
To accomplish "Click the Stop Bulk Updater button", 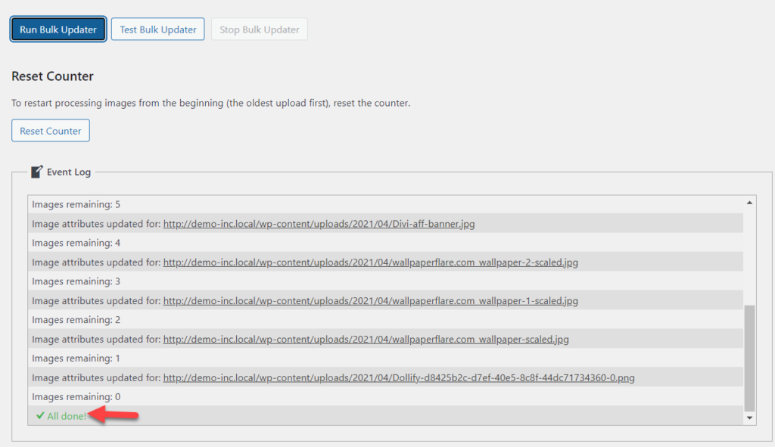I will pos(260,29).
